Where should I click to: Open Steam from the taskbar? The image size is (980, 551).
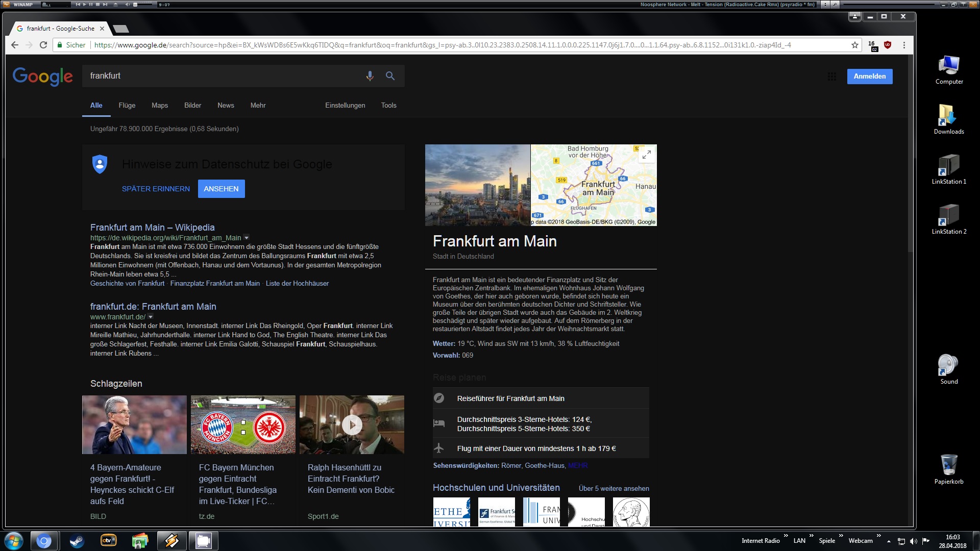point(77,541)
